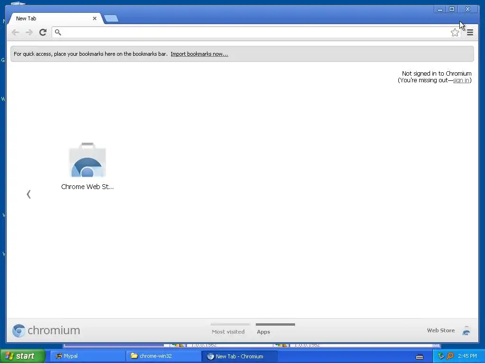The image size is (485, 363).
Task: Close the New Tab tab
Action: [95, 18]
